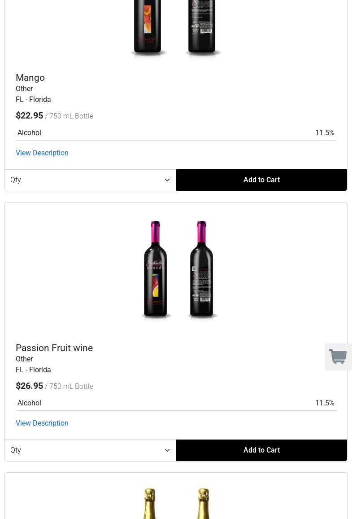View the Passion Fruit wine back label bottle
Viewport: 352px width, 519px height.
(x=202, y=268)
